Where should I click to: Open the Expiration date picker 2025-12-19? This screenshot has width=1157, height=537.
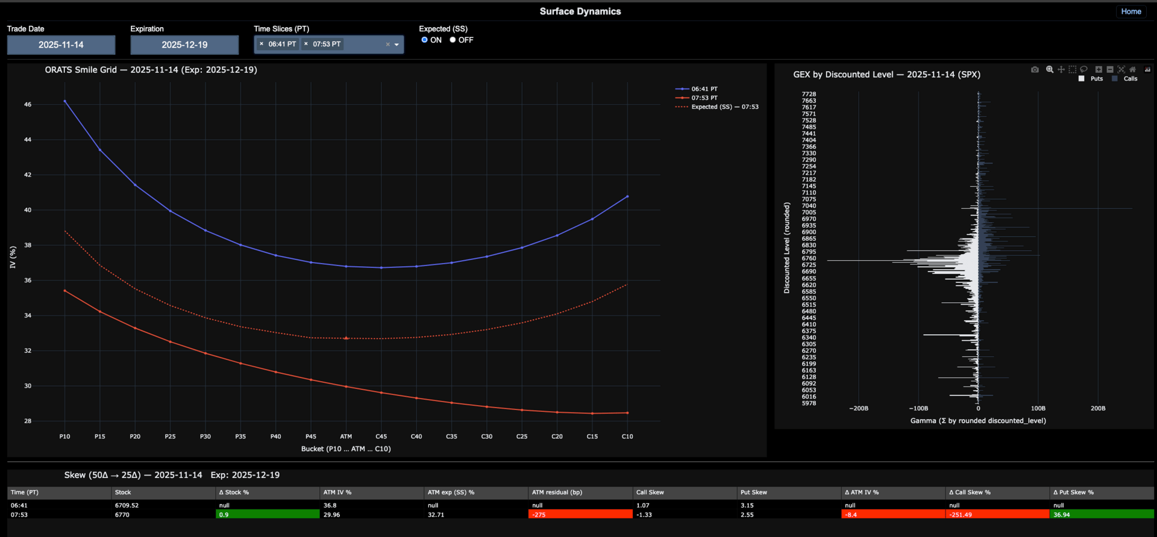184,45
